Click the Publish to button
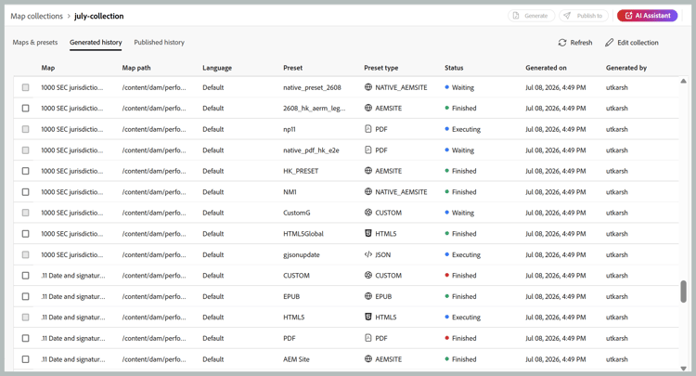This screenshot has height=376, width=696. (x=585, y=16)
